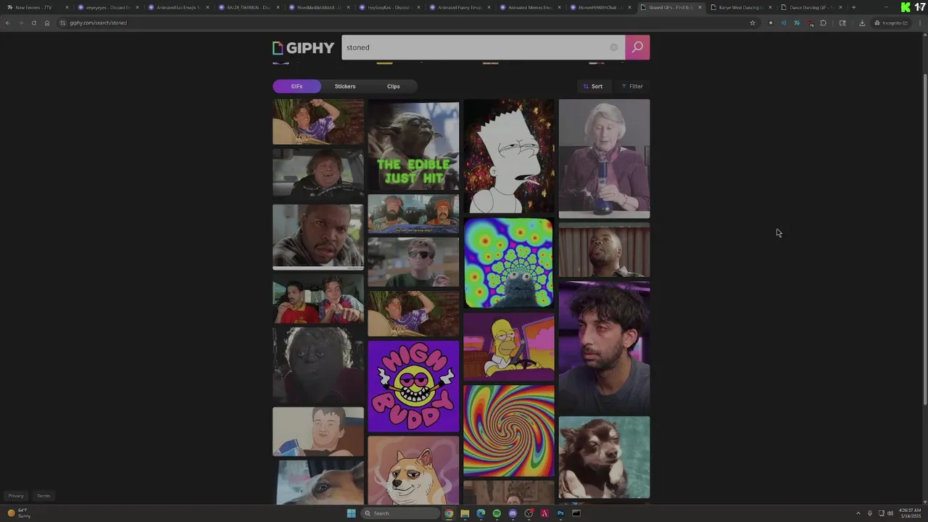Open the weather widget showing Sunny
Viewport: 928px width, 522px height.
(x=19, y=513)
